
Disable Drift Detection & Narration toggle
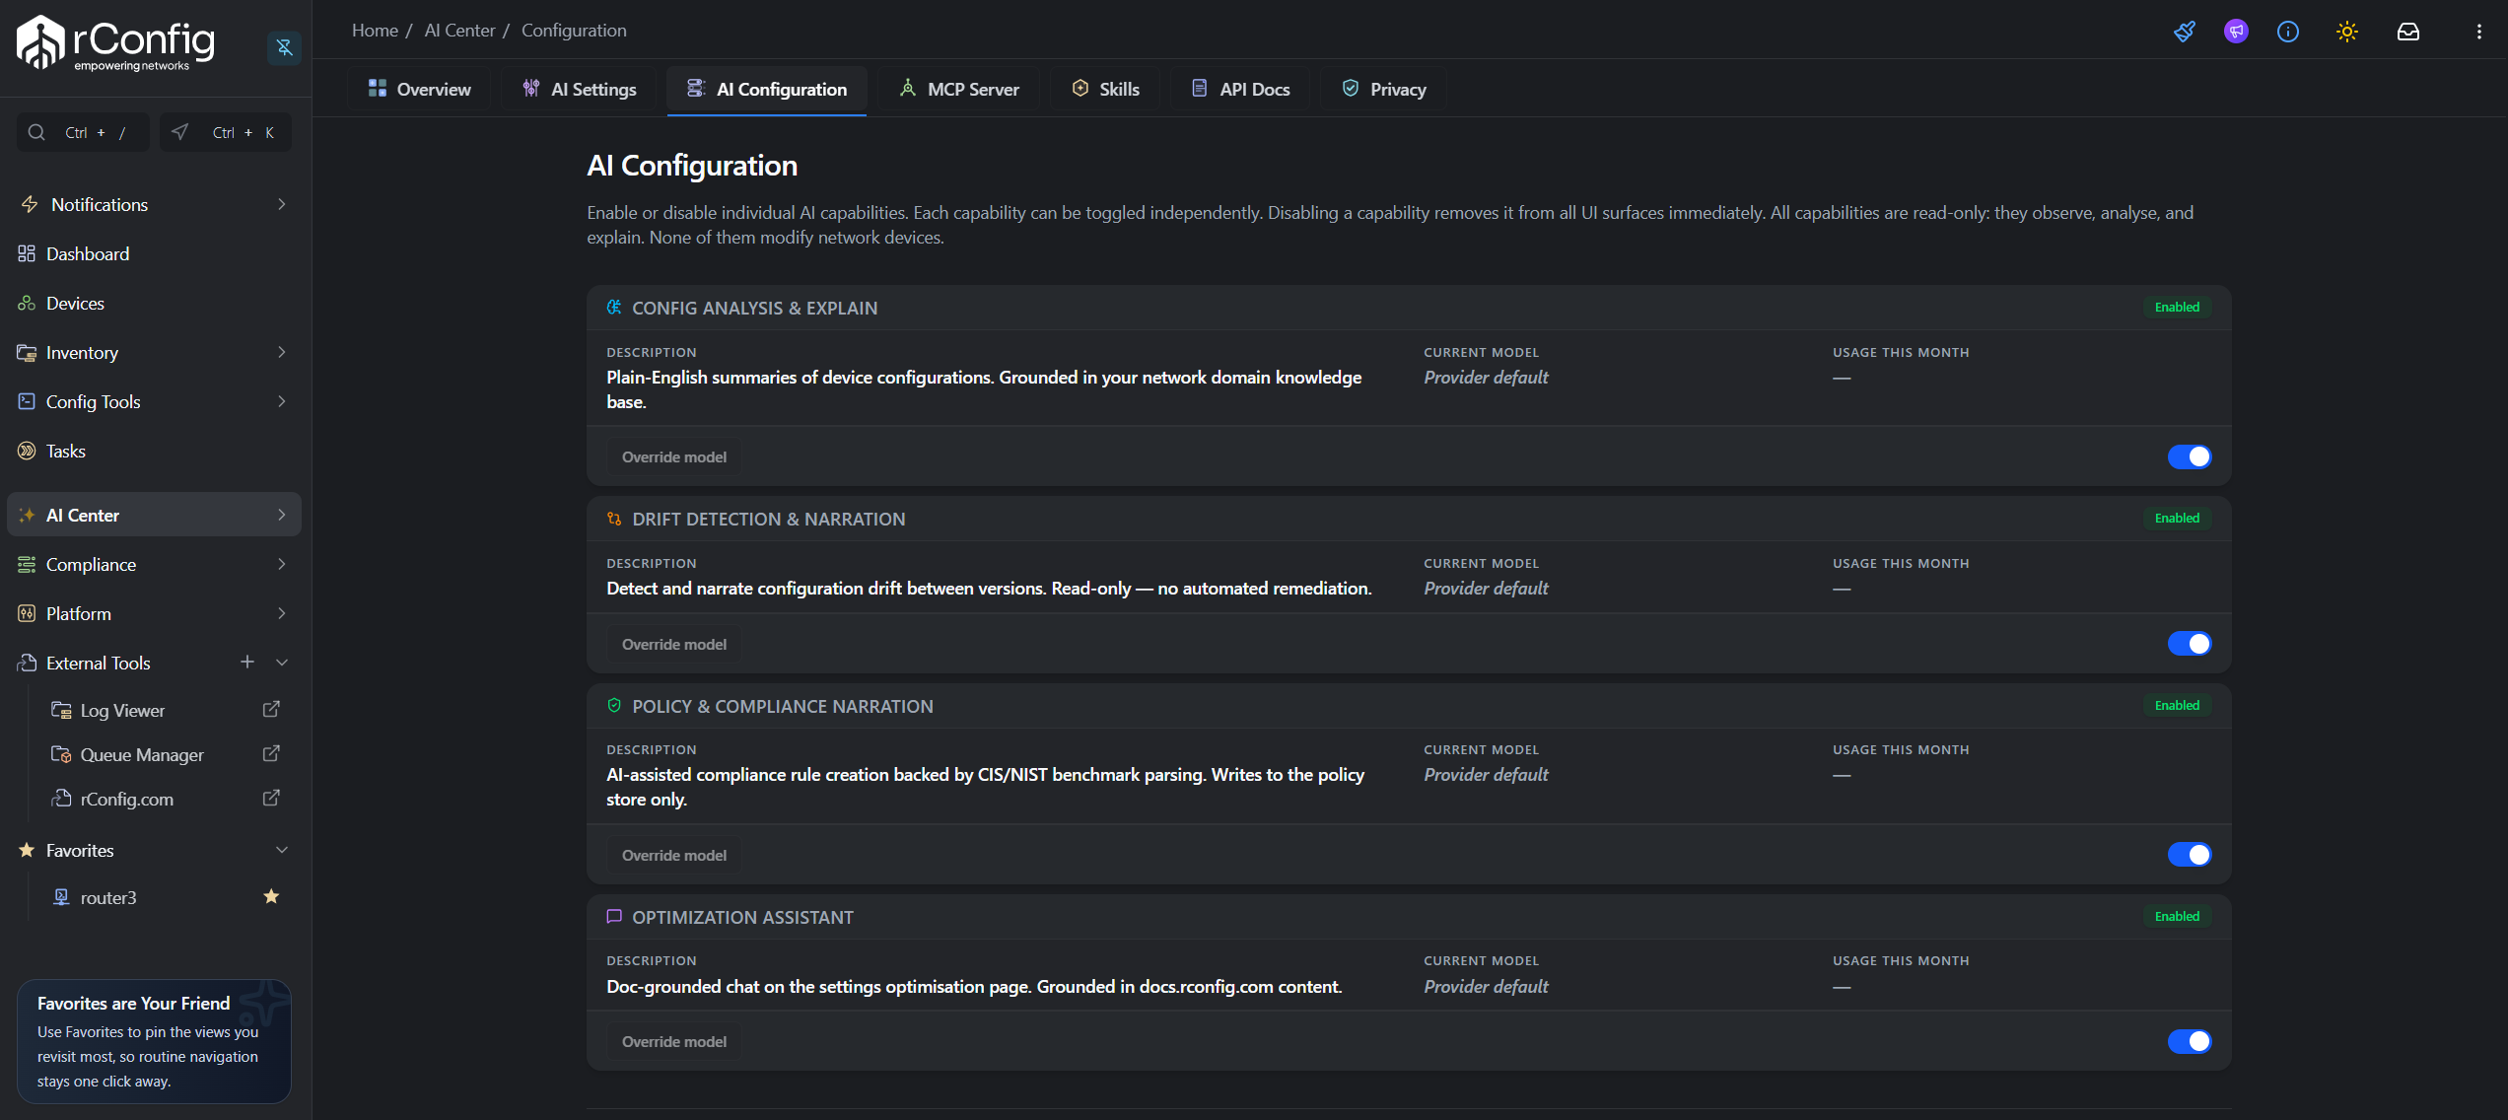tap(2190, 644)
